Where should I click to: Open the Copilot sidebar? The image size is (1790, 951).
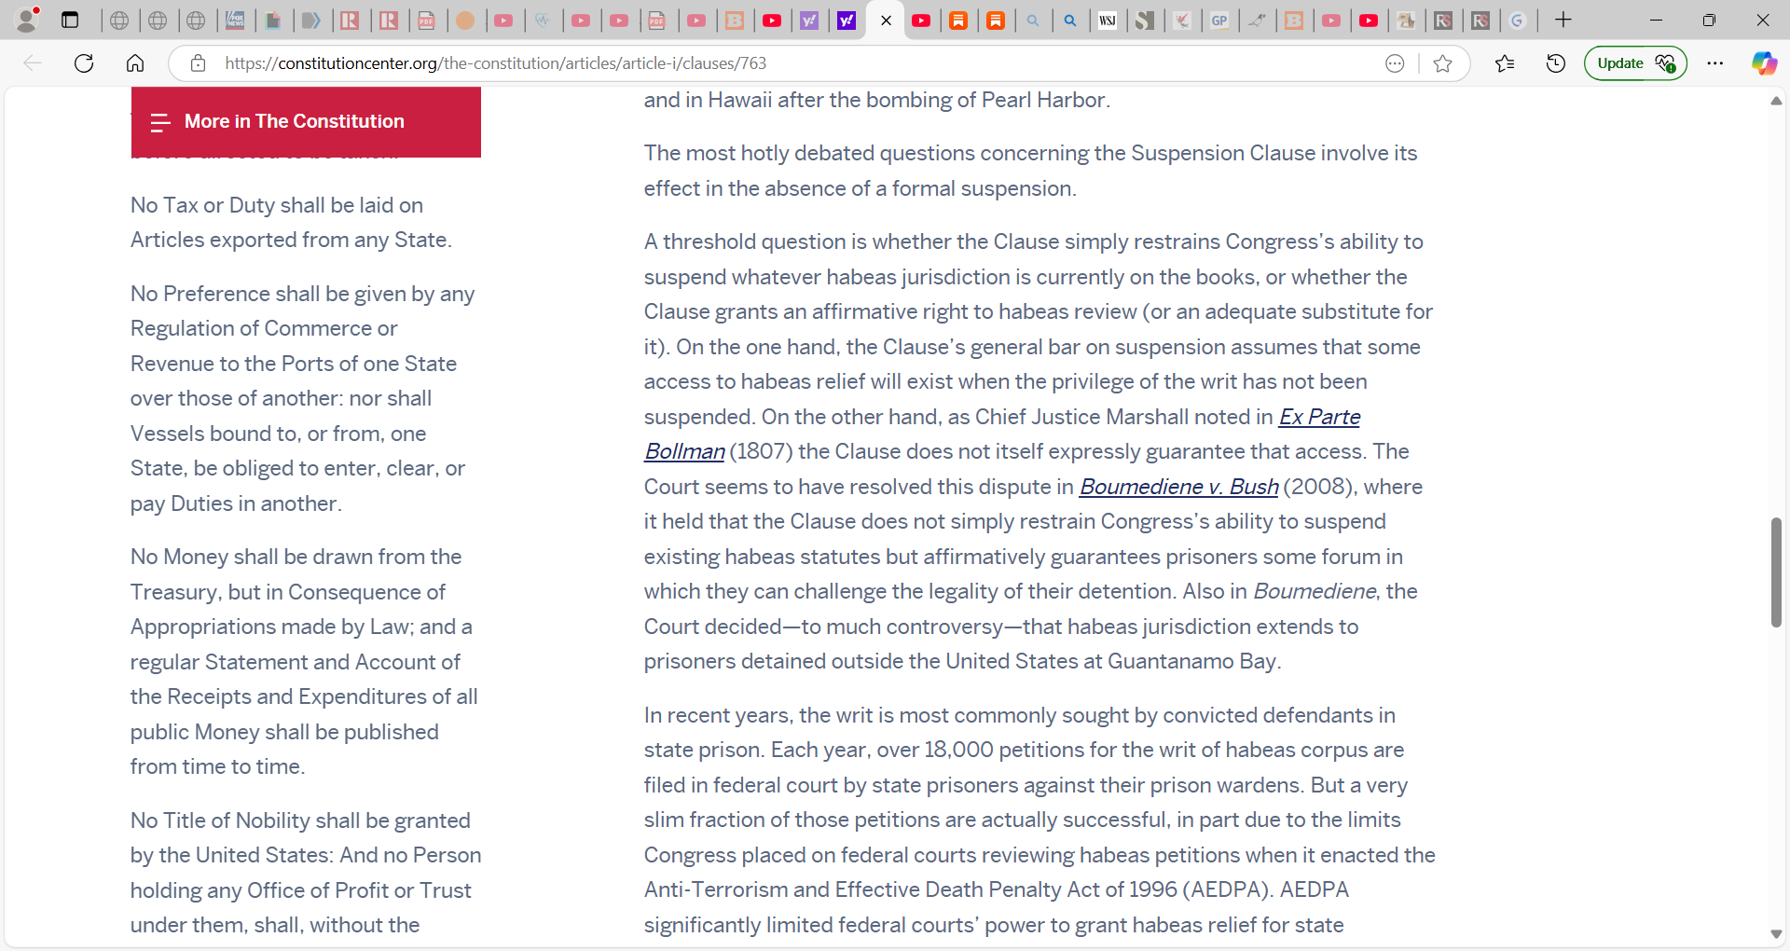coord(1764,63)
